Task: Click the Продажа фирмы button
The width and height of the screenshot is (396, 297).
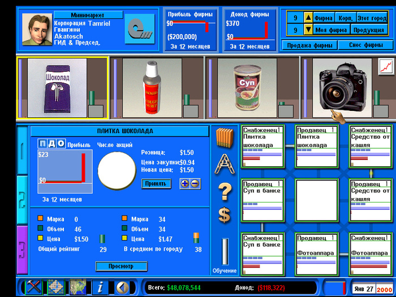Action: click(309, 45)
